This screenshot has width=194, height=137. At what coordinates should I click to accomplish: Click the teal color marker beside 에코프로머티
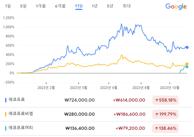[x=5, y=128]
